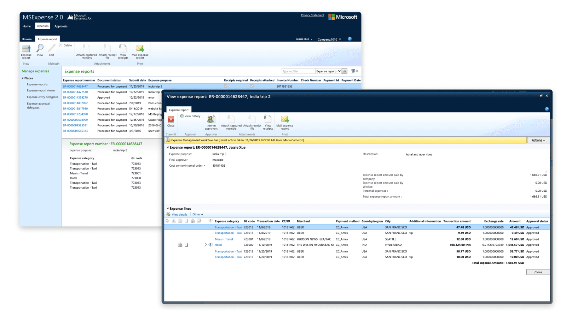
Task: Click the new Expense report icon
Action: (x=26, y=48)
